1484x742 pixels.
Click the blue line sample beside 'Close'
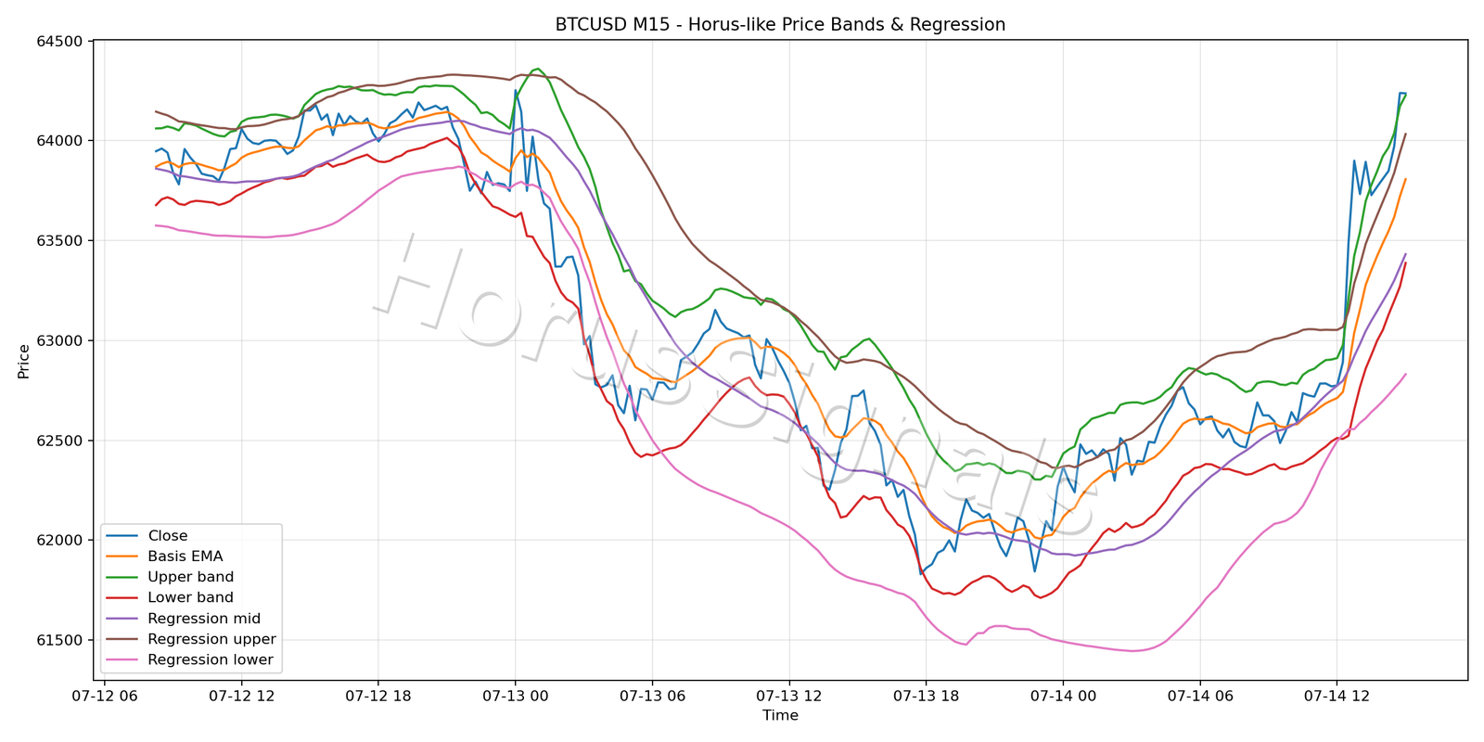click(x=122, y=536)
